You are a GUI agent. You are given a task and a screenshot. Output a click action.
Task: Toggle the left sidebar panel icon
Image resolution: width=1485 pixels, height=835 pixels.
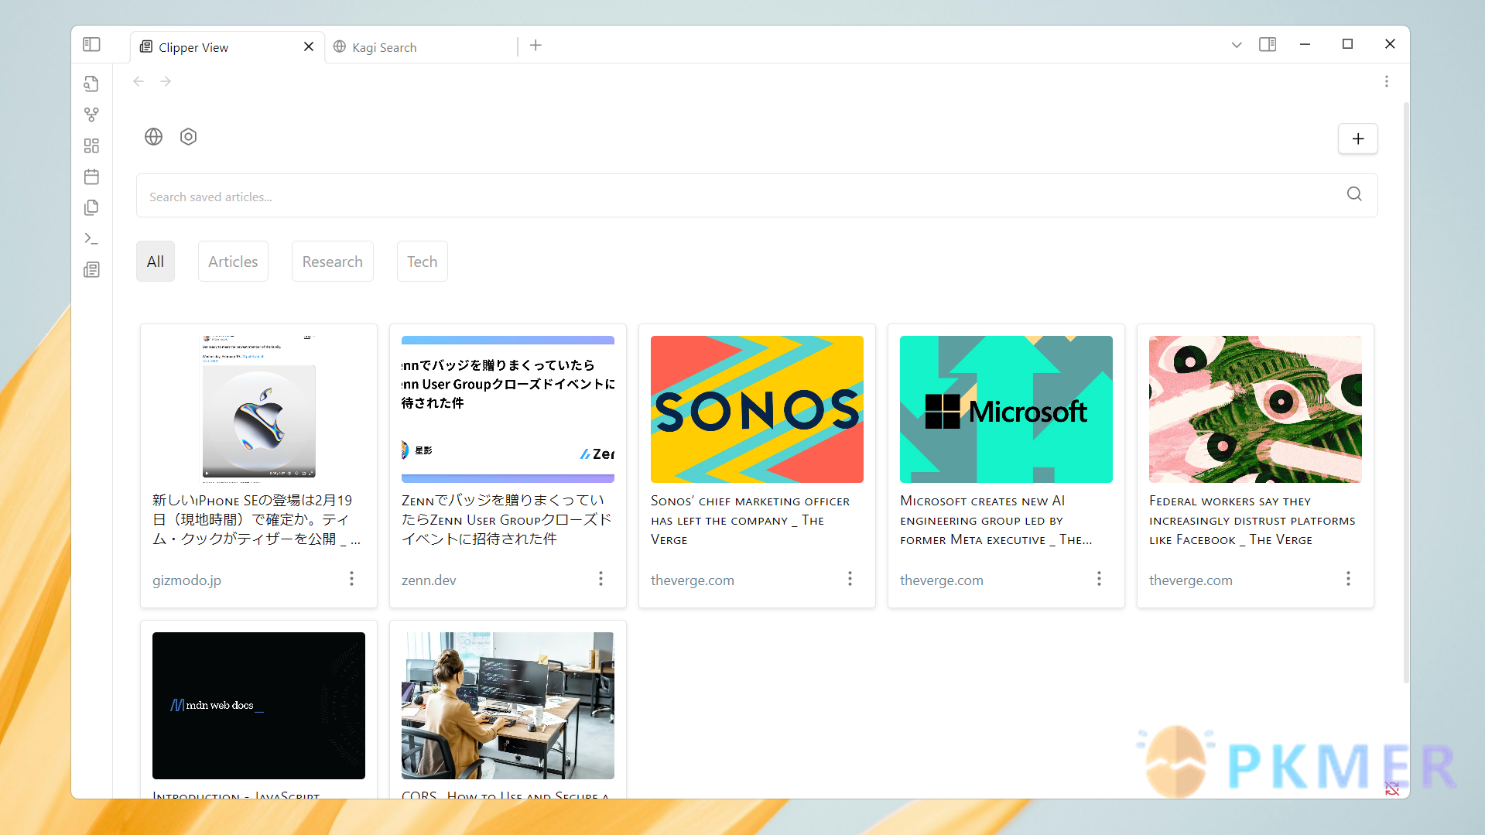pyautogui.click(x=91, y=44)
